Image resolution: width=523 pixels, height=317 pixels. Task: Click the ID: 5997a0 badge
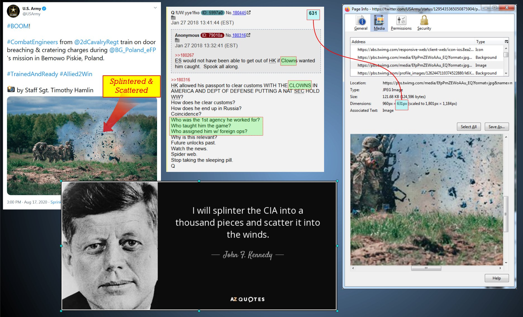coord(213,13)
